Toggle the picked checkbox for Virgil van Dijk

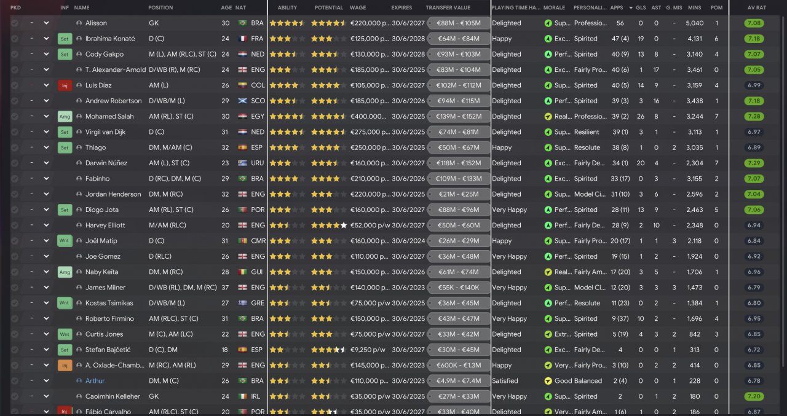(15, 132)
